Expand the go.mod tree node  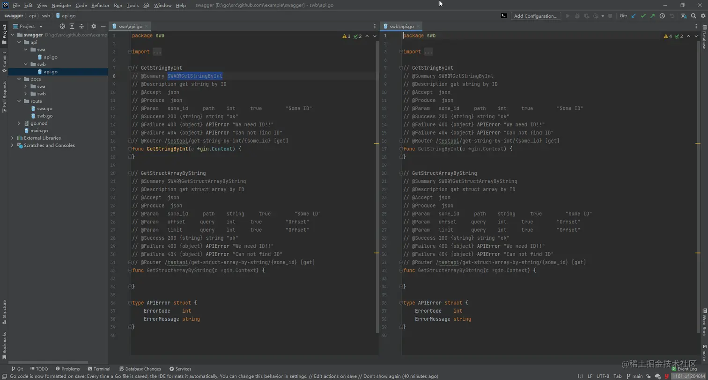coord(19,123)
